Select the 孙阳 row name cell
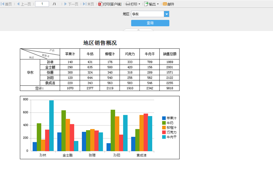This screenshot has height=170, width=273. point(50,78)
